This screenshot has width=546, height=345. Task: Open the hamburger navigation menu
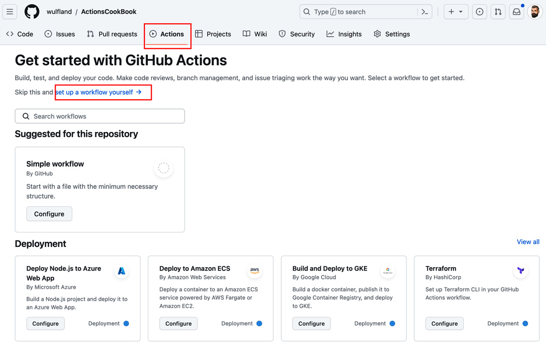click(x=10, y=12)
